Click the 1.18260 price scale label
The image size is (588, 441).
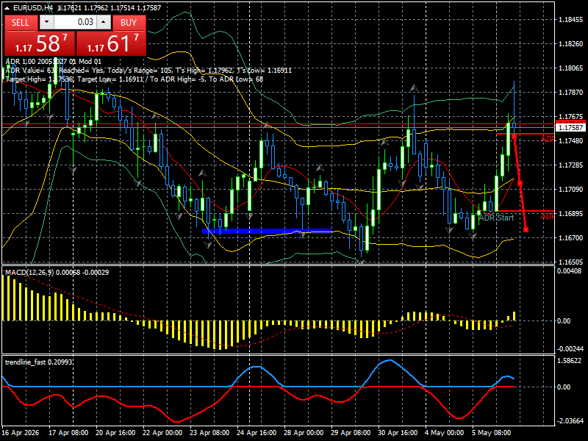tap(570, 44)
